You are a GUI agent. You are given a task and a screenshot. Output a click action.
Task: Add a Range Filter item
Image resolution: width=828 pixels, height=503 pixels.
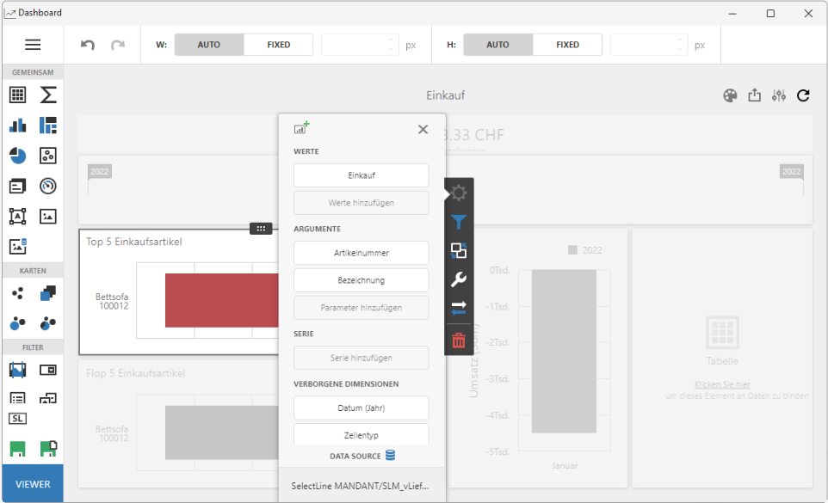click(x=17, y=370)
